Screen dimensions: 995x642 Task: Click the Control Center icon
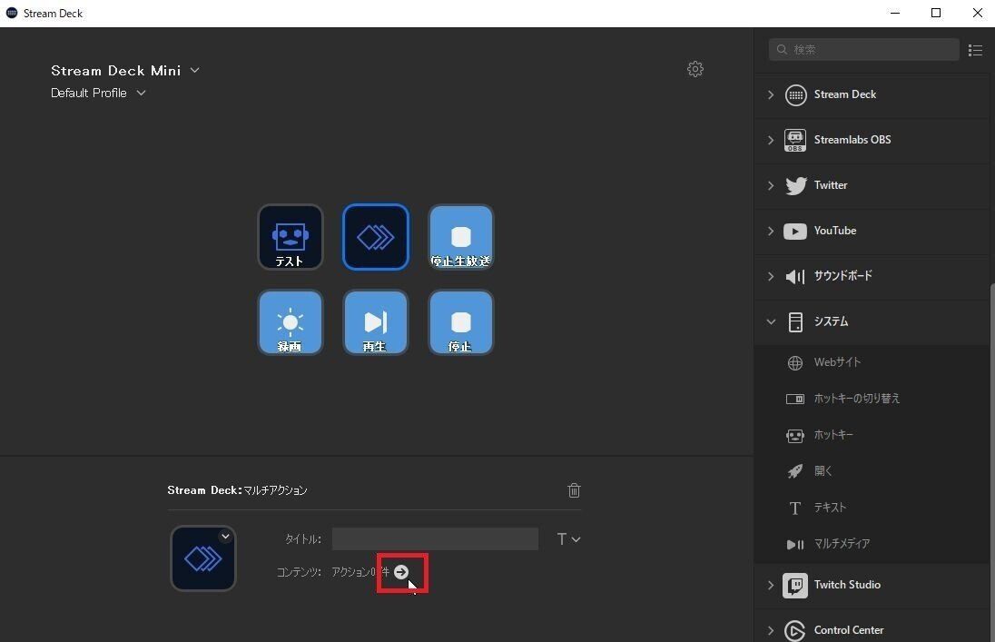(x=795, y=630)
